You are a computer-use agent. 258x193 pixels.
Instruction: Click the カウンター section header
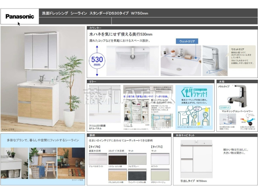pos(172,28)
